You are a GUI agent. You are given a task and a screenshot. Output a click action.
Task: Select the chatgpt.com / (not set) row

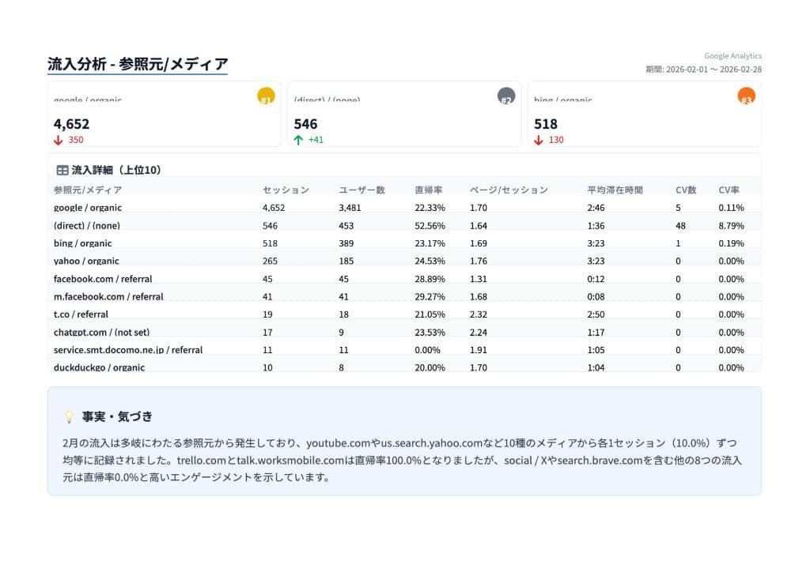pyautogui.click(x=316, y=332)
